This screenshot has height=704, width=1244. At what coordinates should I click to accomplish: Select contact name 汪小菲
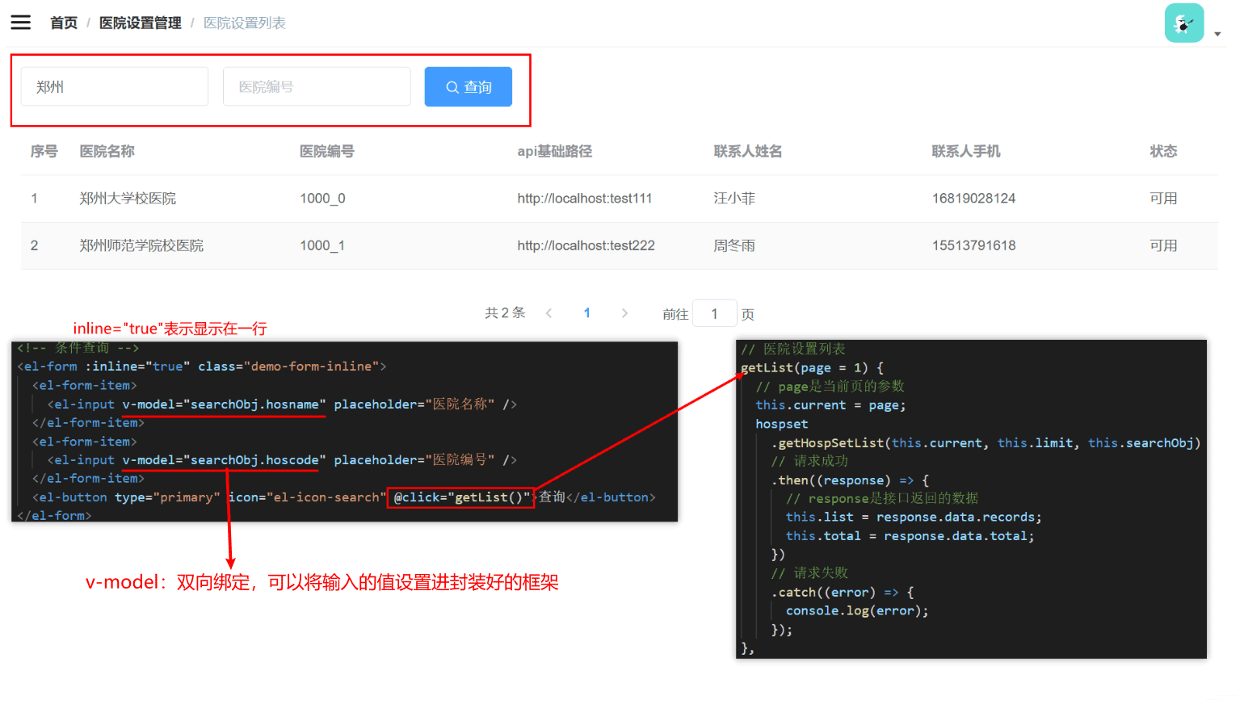[x=734, y=199]
